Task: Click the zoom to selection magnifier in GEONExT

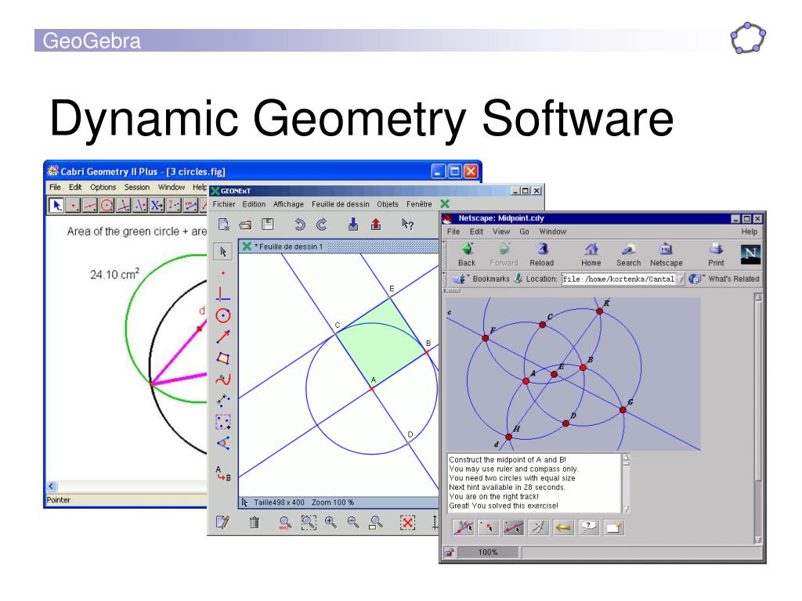Action: (x=309, y=522)
